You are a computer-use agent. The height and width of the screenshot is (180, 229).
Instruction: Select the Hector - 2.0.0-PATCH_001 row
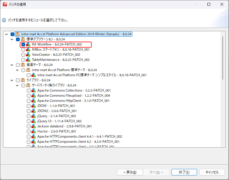click(x=57, y=131)
